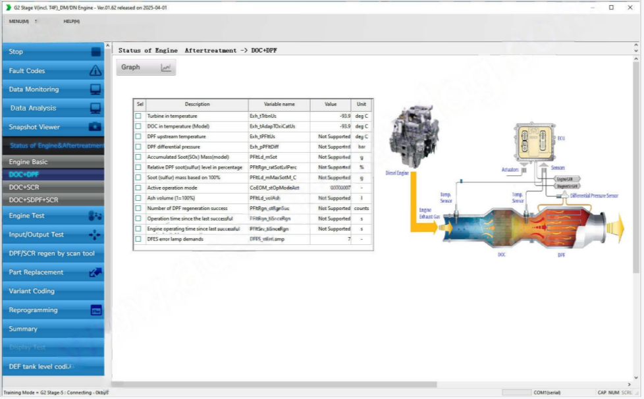Click the Part Replacement icon
This screenshot has height=399, width=644.
[x=95, y=272]
